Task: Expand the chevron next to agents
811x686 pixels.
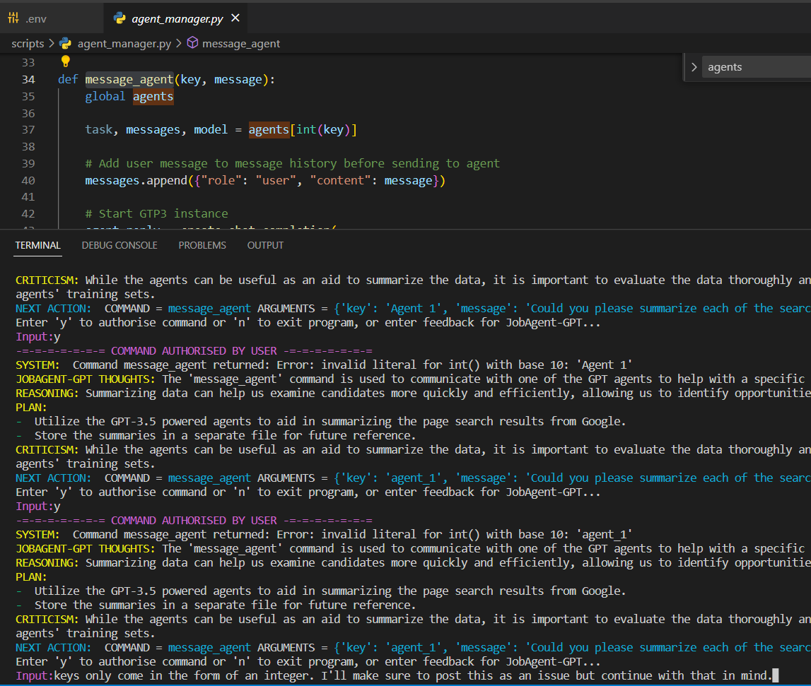Action: [x=694, y=66]
